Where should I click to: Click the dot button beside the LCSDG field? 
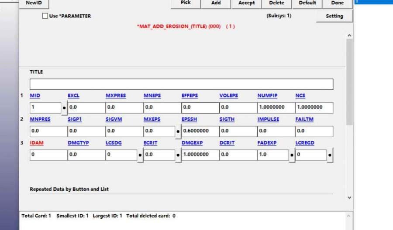click(x=140, y=155)
